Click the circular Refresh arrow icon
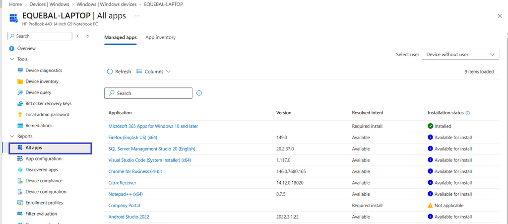The width and height of the screenshot is (508, 224). click(110, 72)
